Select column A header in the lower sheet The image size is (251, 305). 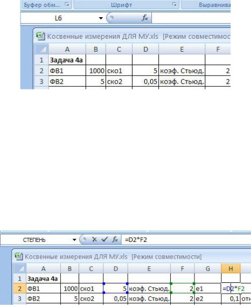click(x=43, y=268)
